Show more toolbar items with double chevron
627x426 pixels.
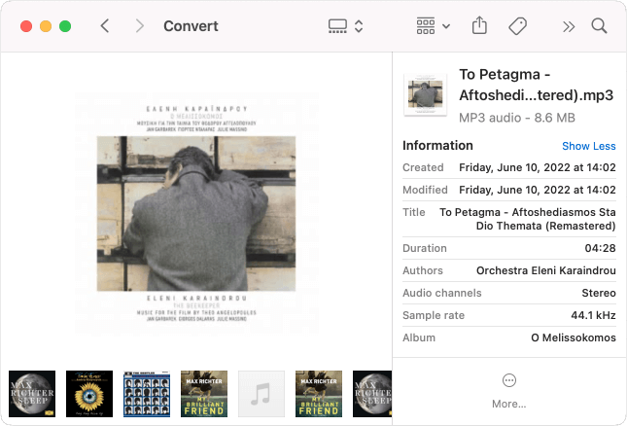(x=569, y=27)
